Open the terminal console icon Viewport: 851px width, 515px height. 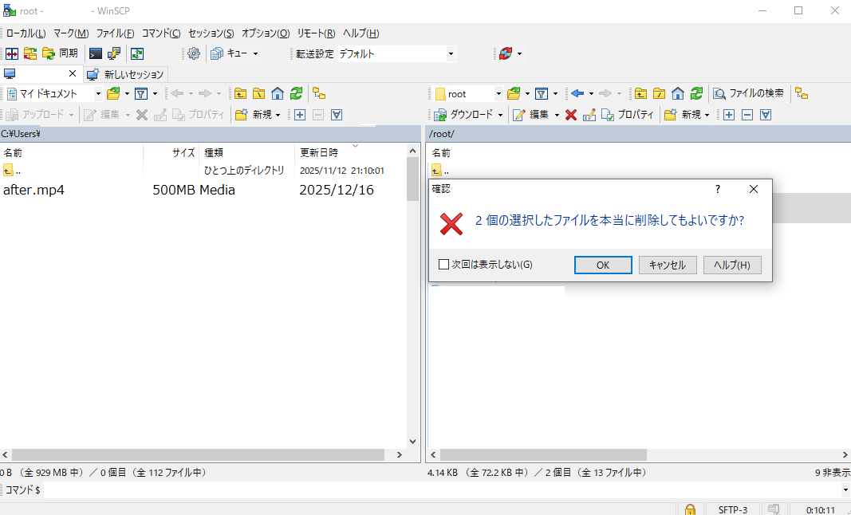pyautogui.click(x=96, y=53)
